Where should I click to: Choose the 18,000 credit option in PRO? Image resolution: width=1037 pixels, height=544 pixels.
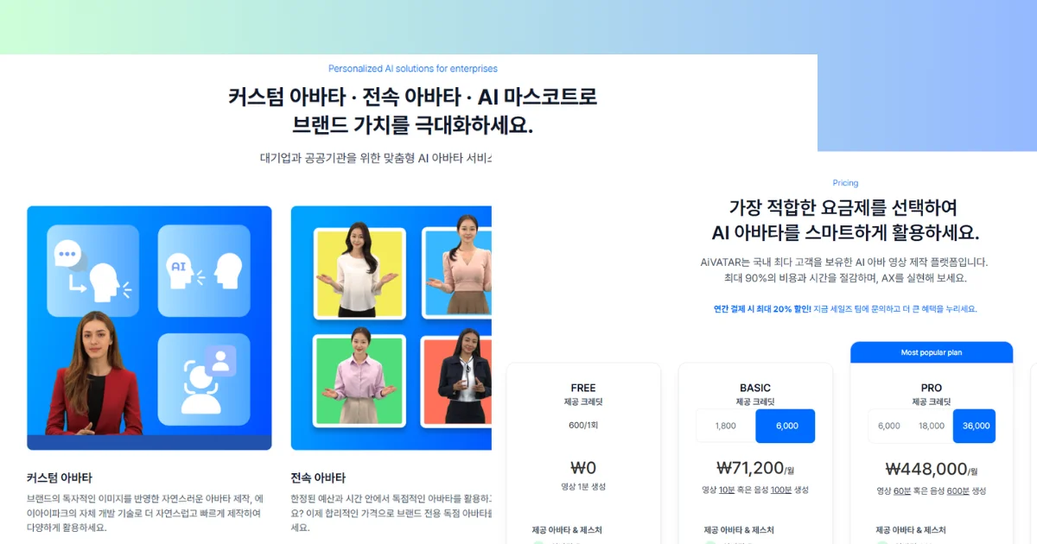932,426
